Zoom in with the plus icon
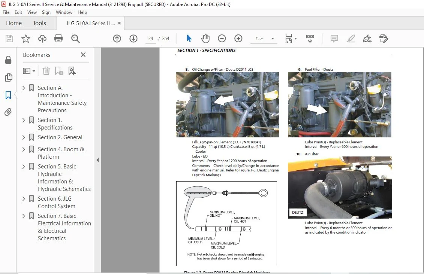 coord(238,39)
